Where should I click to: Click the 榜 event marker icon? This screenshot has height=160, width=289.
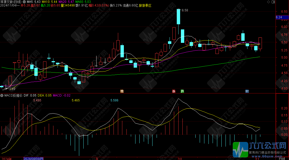(x=122, y=91)
